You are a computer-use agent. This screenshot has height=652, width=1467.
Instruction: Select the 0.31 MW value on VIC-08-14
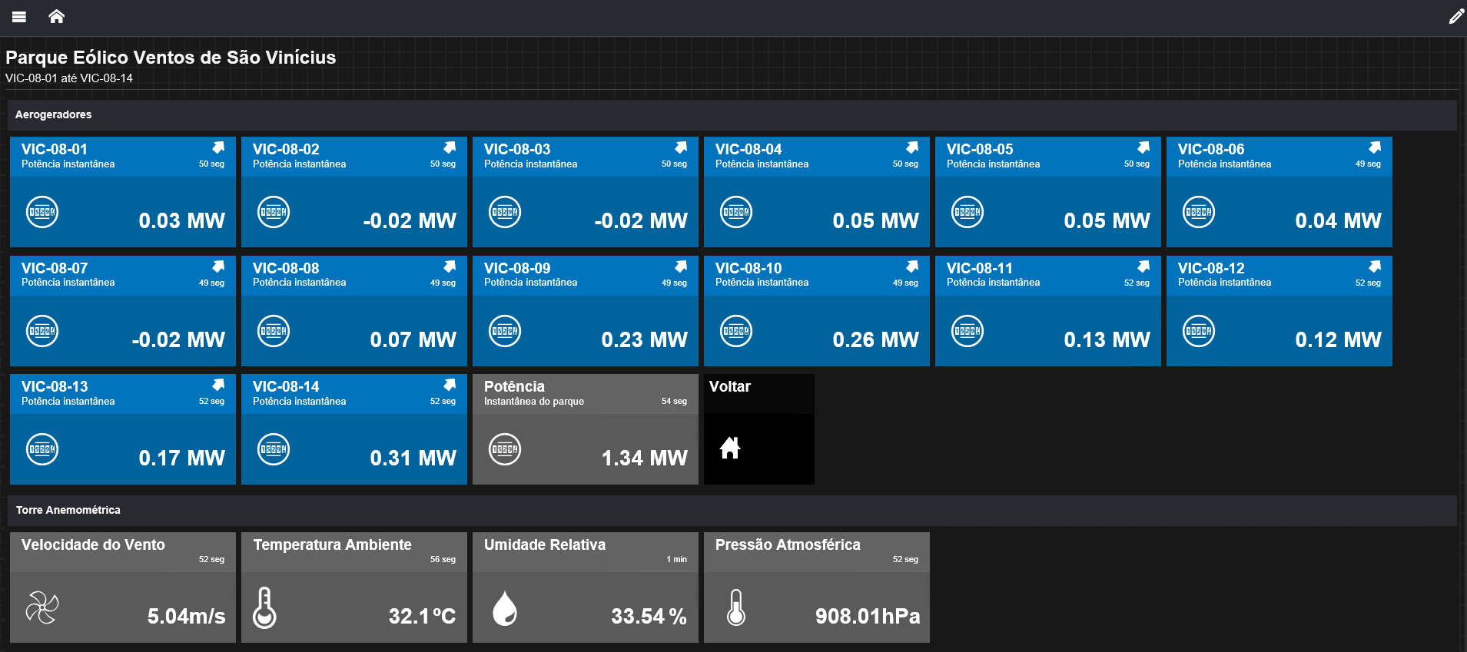click(x=413, y=458)
